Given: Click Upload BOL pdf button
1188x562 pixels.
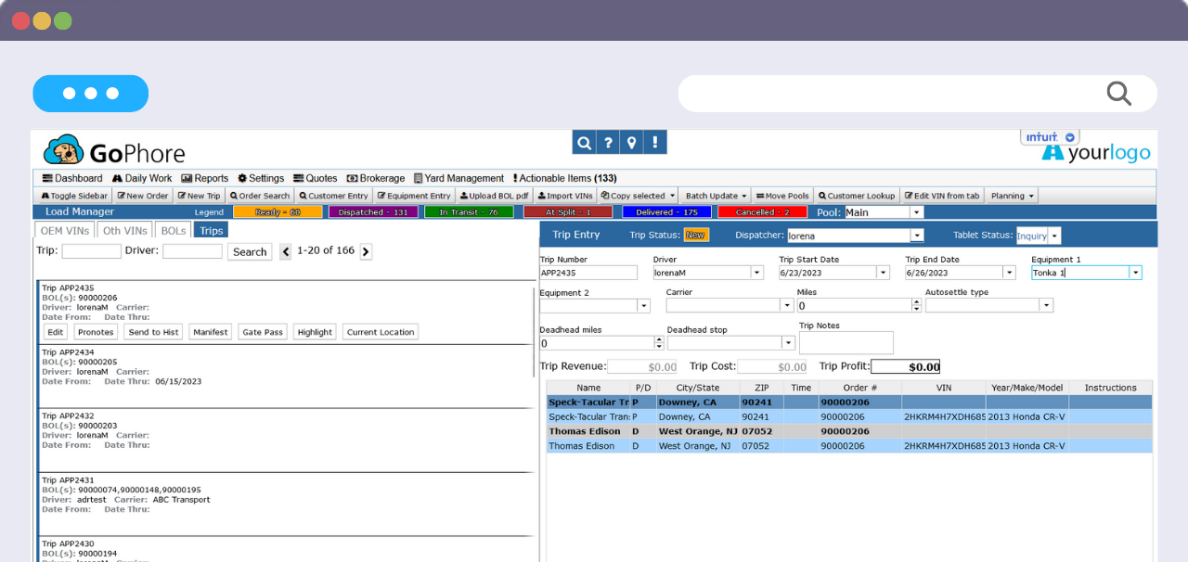Looking at the screenshot, I should pos(495,196).
